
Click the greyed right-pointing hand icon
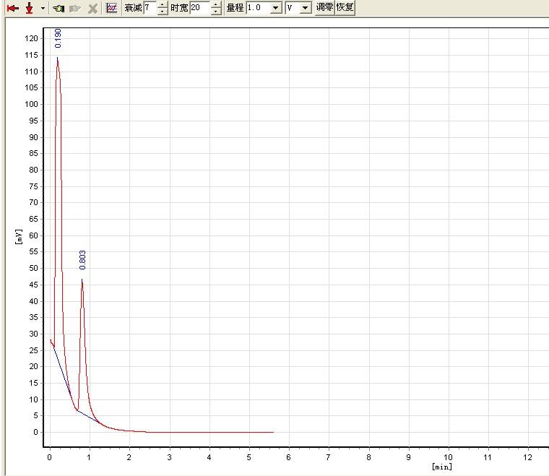point(75,9)
